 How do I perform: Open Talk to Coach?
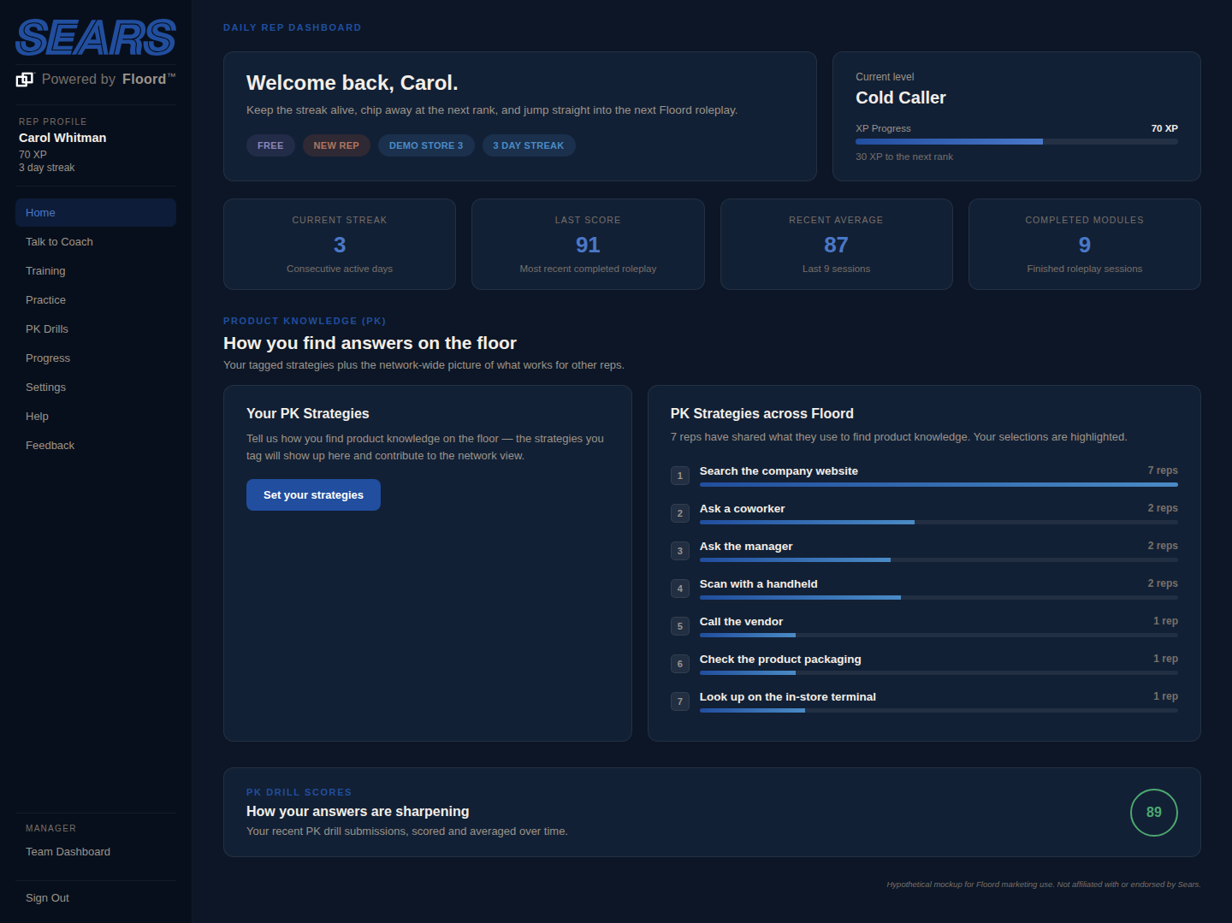(x=96, y=242)
